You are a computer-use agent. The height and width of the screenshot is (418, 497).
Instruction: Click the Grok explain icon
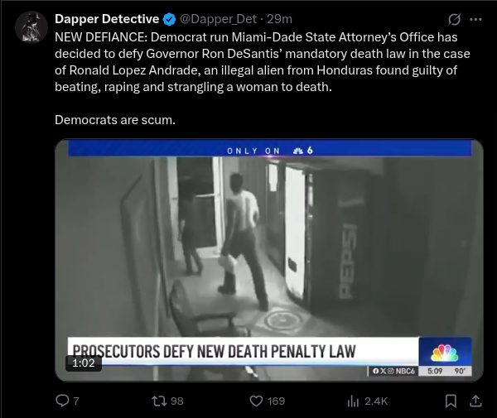(454, 20)
